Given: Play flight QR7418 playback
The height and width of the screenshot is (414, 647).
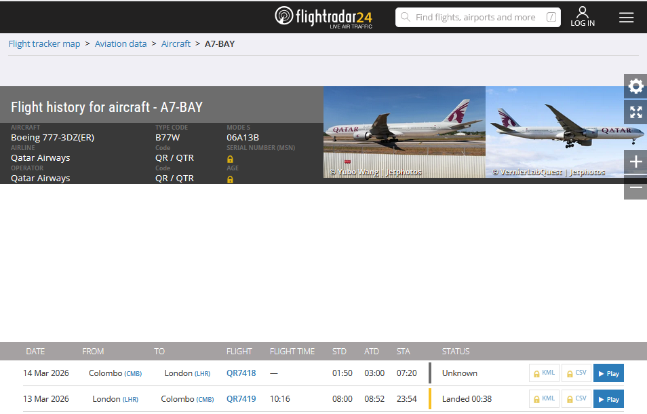Looking at the screenshot, I should pyautogui.click(x=608, y=373).
